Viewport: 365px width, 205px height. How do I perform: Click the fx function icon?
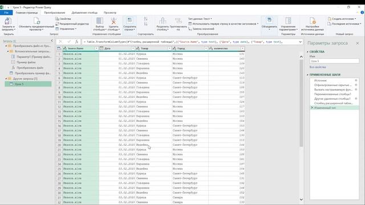pyautogui.click(x=76, y=42)
